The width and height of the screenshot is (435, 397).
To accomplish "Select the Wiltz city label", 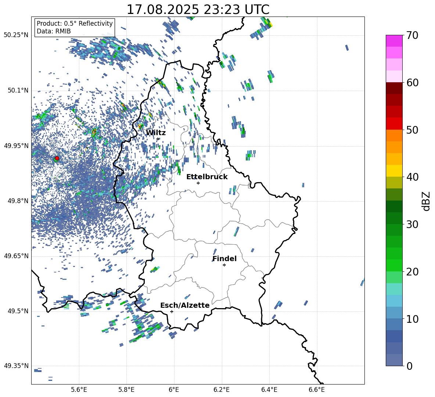I will point(156,133).
